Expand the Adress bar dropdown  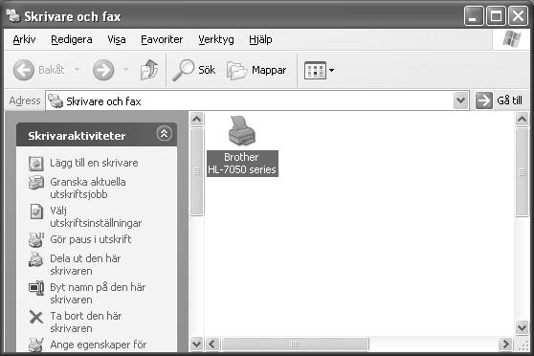tap(460, 100)
